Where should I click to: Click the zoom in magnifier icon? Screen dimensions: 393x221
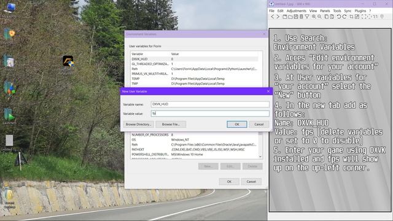(314, 17)
